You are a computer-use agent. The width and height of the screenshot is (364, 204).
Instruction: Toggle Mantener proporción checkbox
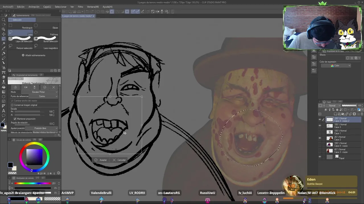[15, 119]
